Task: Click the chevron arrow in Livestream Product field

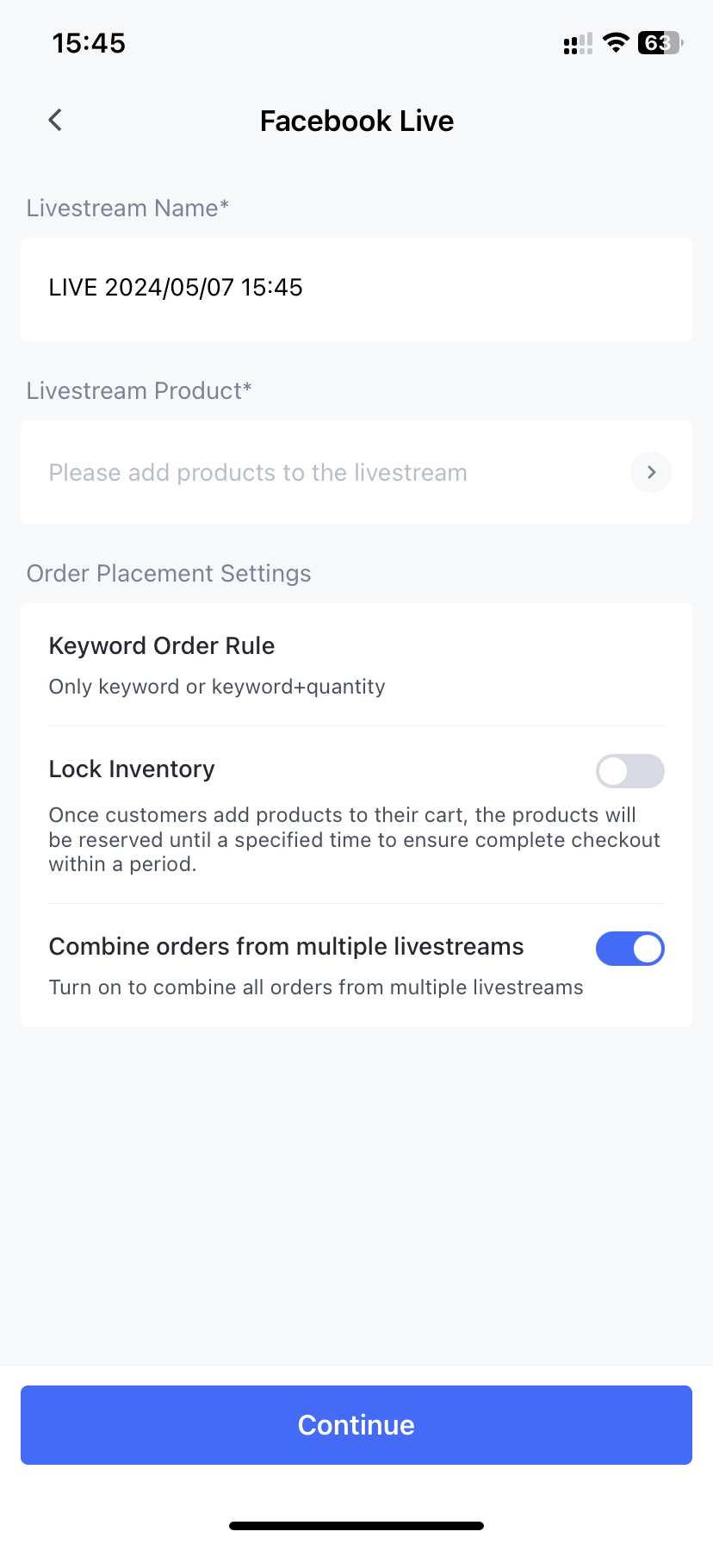Action: (651, 472)
